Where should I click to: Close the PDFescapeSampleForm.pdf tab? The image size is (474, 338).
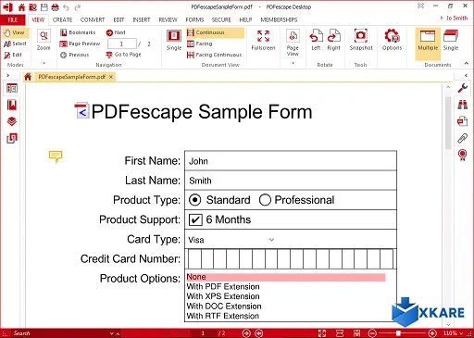tap(111, 77)
